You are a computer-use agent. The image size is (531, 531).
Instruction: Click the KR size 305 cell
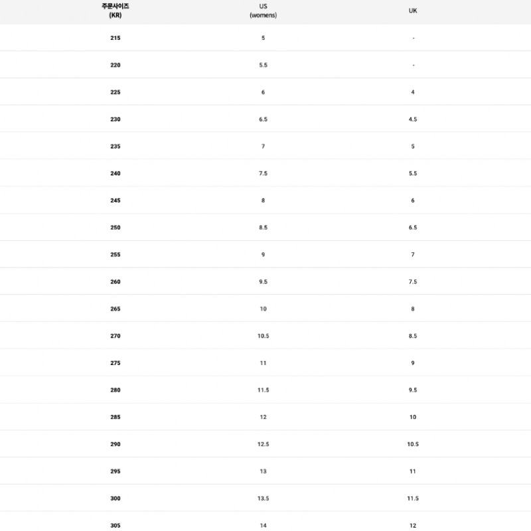coord(115,525)
